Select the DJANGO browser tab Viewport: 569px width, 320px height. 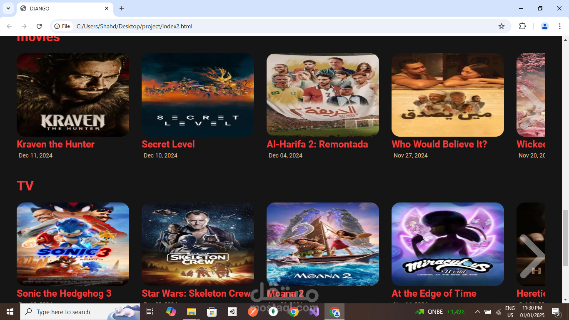point(65,8)
